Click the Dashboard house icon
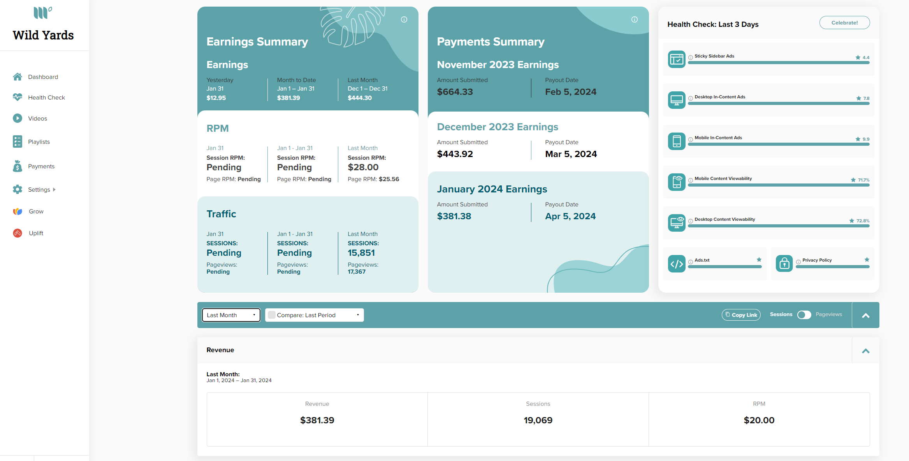Screen dimensions: 909x461 (18, 77)
